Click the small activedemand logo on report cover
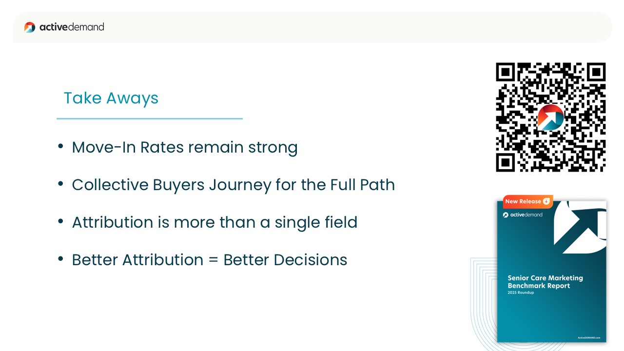Screen dimensions: 624x351 click(506, 215)
